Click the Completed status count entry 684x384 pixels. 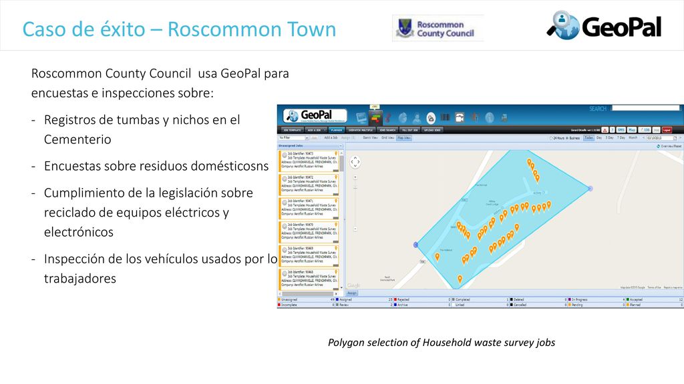pyautogui.click(x=481, y=299)
